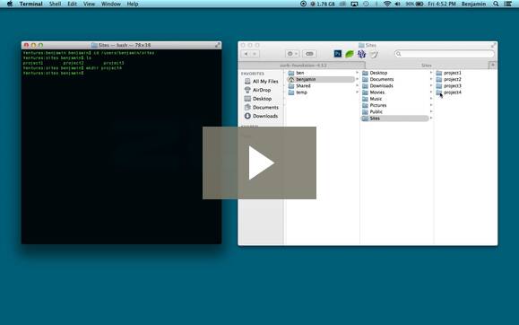The width and height of the screenshot is (519, 325).
Task: Open the Benjamin user menu
Action: click(473, 4)
